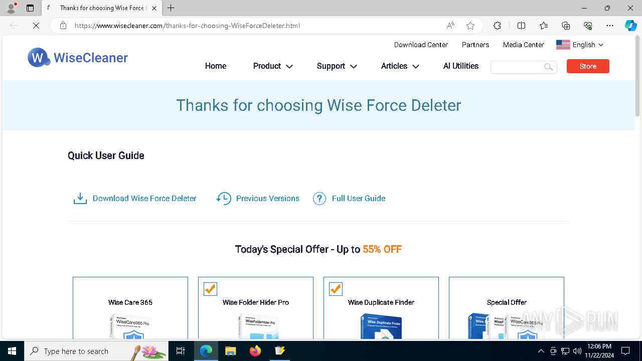Go to Home menu item
The image size is (642, 361).
(216, 66)
